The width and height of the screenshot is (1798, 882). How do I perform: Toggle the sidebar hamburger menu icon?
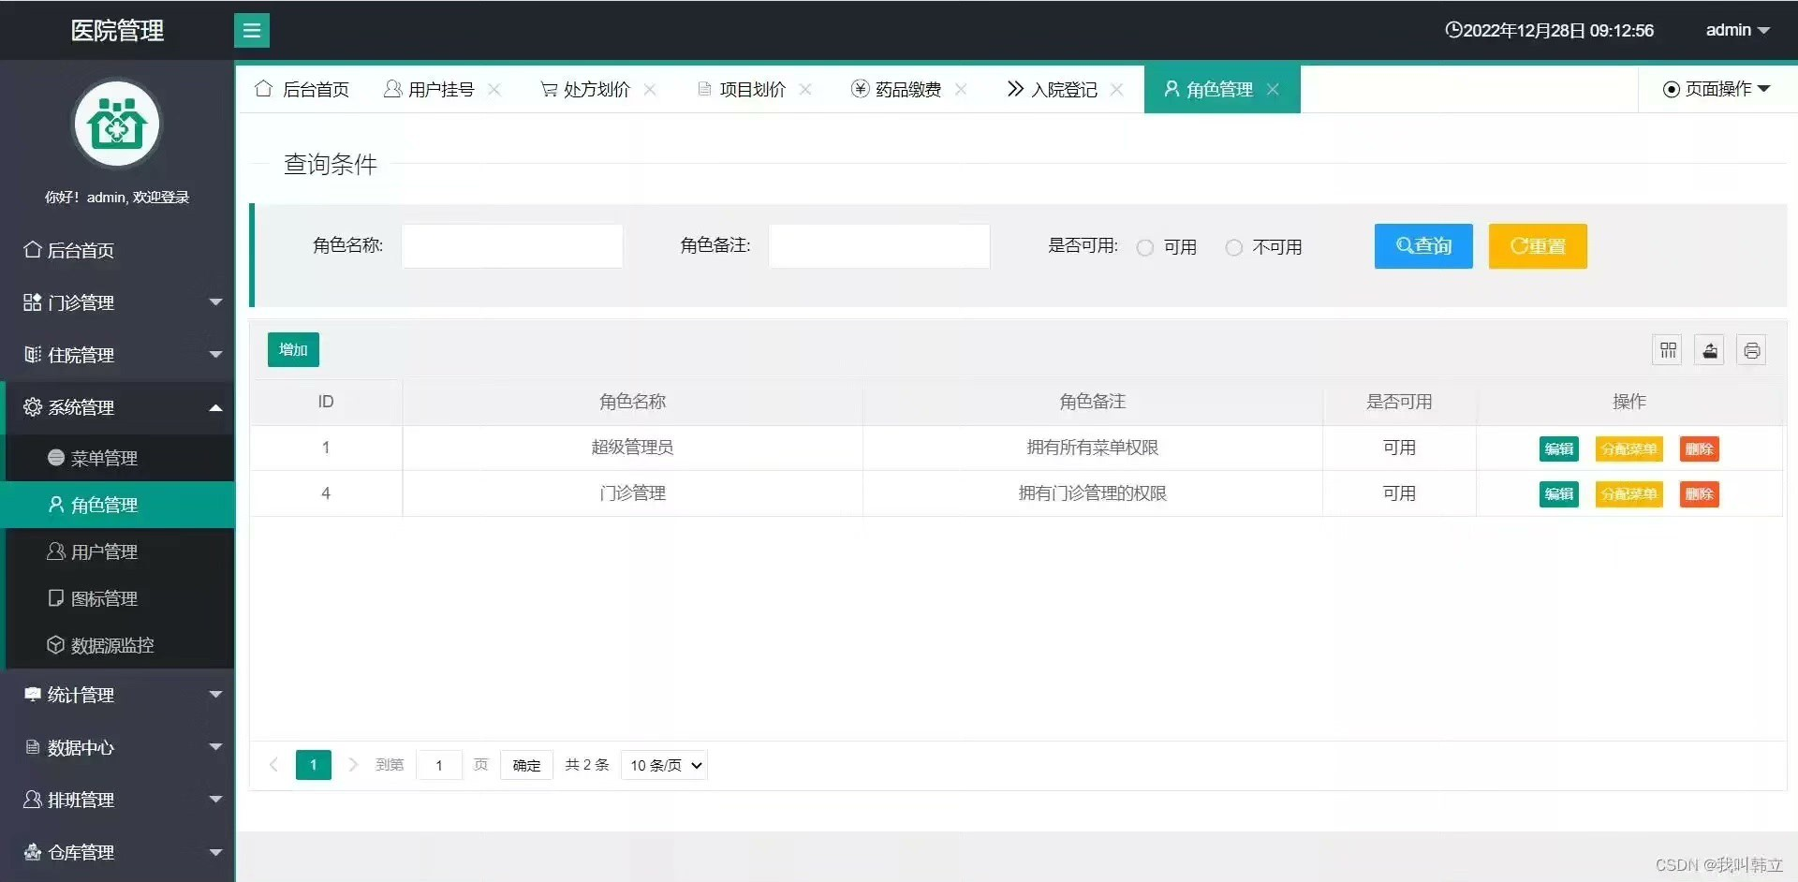pos(252,31)
